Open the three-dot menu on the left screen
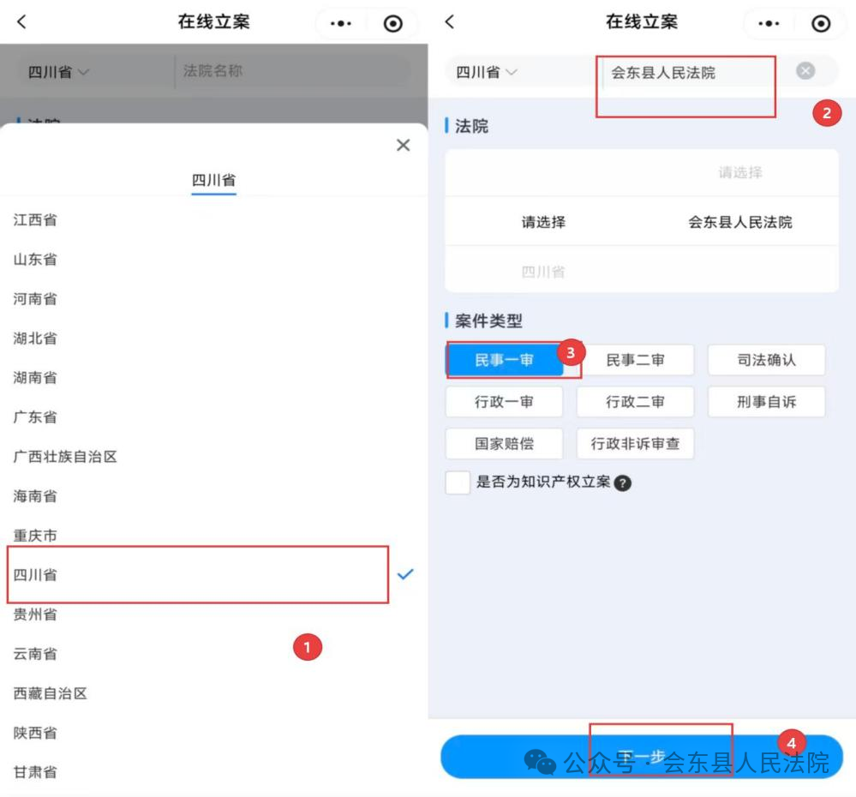Image resolution: width=856 pixels, height=797 pixels. point(341,24)
